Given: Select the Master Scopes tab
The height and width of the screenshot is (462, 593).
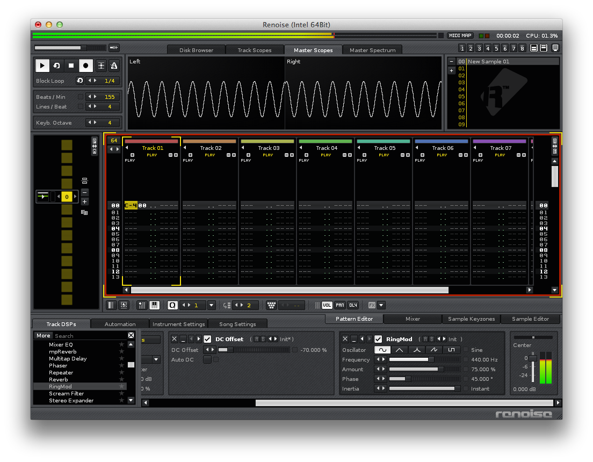Looking at the screenshot, I should pos(313,50).
